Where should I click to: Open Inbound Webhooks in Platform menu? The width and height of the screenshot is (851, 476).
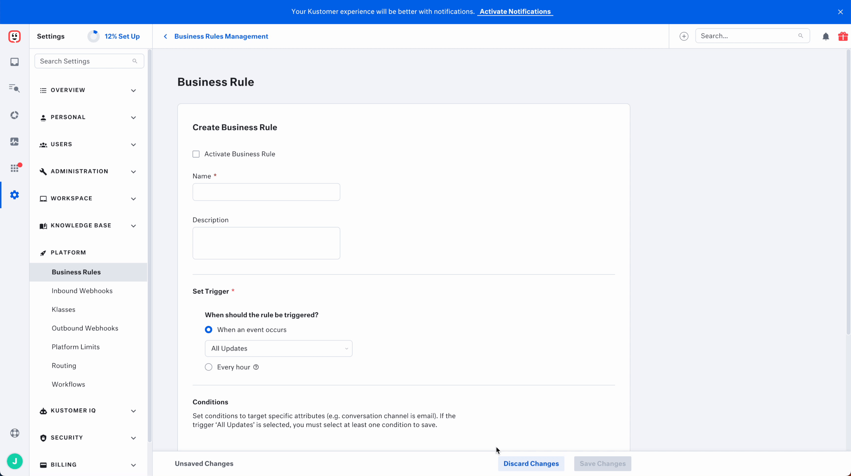coord(82,291)
